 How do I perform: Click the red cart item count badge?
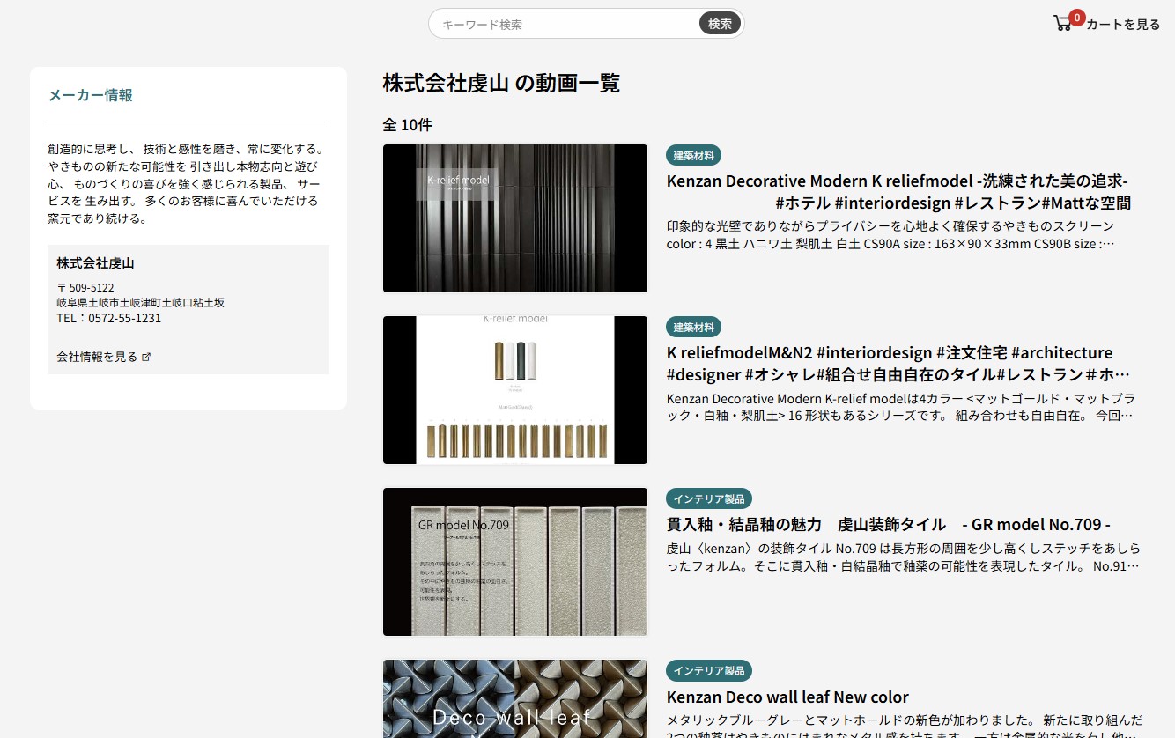click(1076, 17)
